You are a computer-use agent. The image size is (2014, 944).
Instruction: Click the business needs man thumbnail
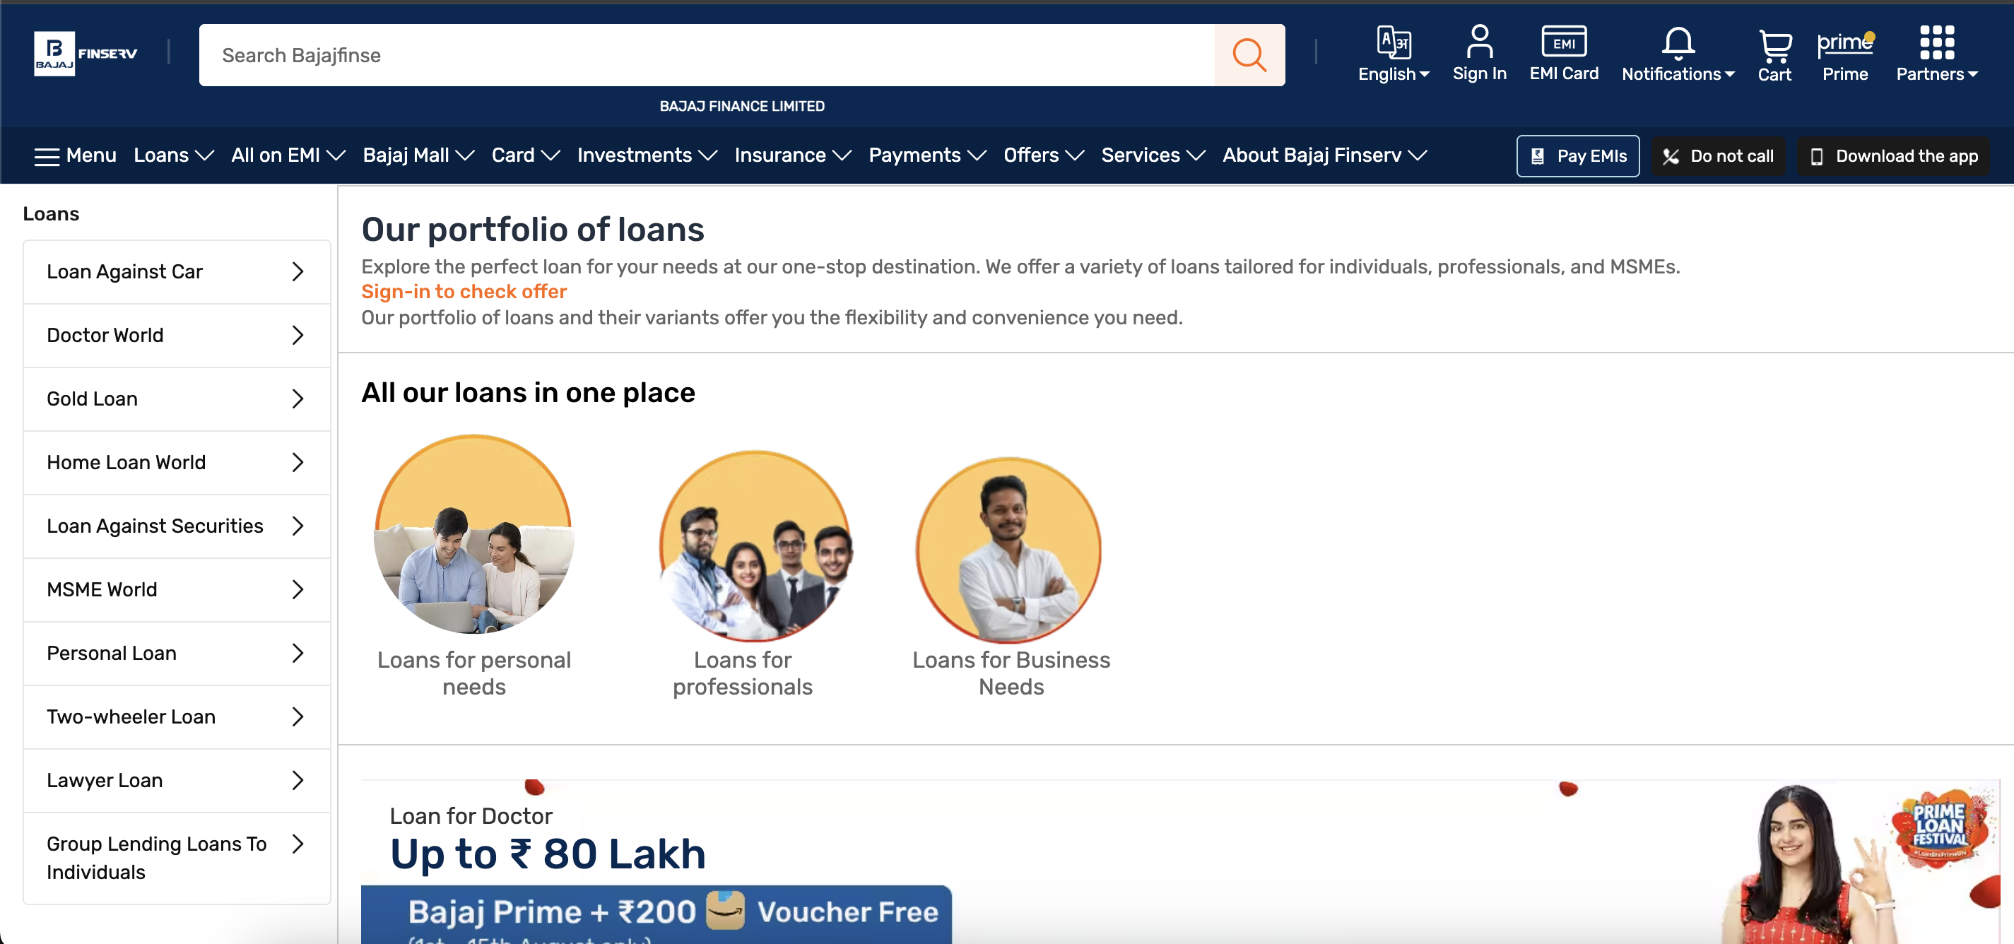(x=1008, y=550)
